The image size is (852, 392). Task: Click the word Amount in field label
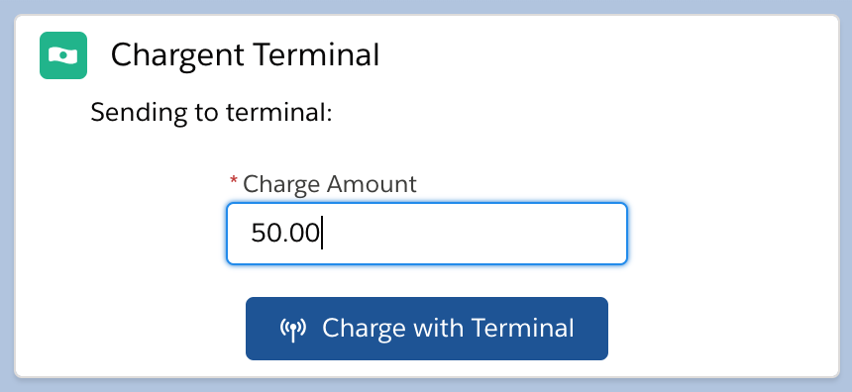click(x=372, y=184)
